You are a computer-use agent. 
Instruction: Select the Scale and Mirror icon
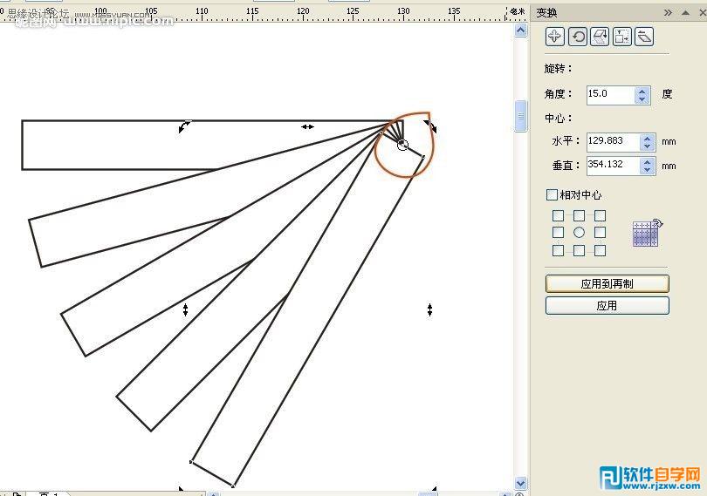click(600, 36)
